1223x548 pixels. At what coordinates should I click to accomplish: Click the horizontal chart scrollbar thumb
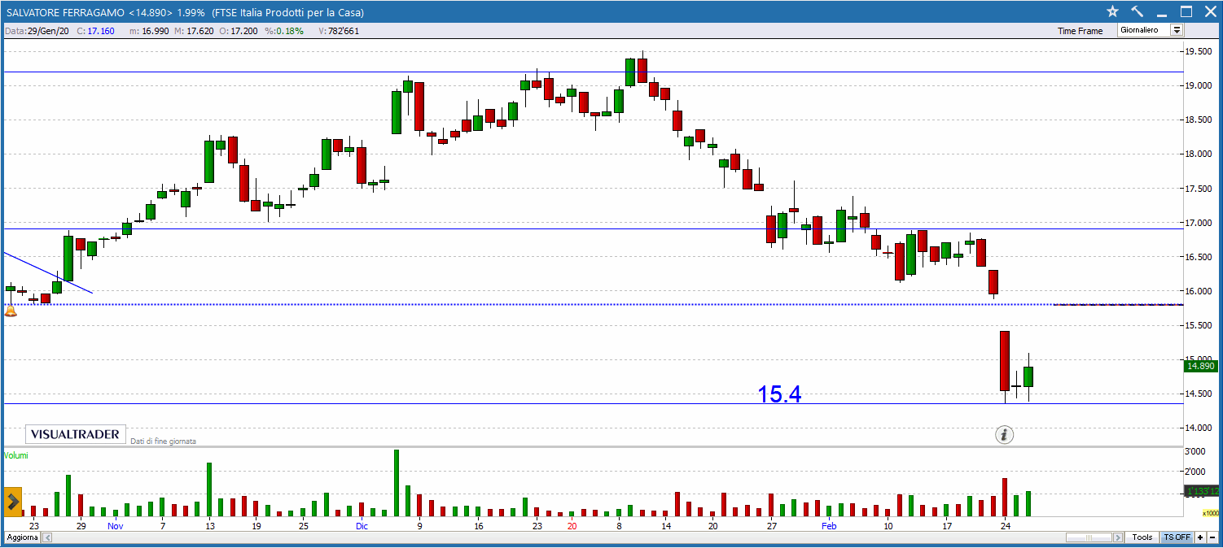(x=1088, y=537)
